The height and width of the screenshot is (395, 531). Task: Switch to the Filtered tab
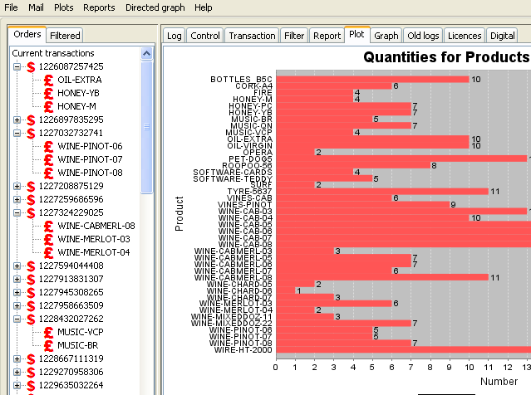pyautogui.click(x=65, y=36)
